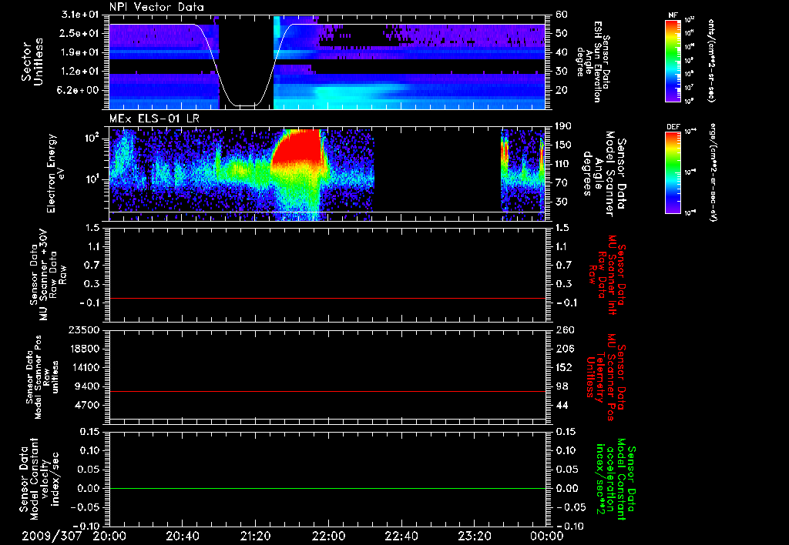Click the NF color scale bar
The image size is (789, 545).
[x=673, y=60]
